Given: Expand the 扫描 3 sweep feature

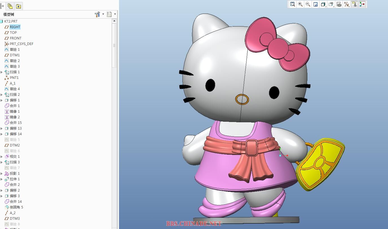Looking at the screenshot, I should coord(2,162).
